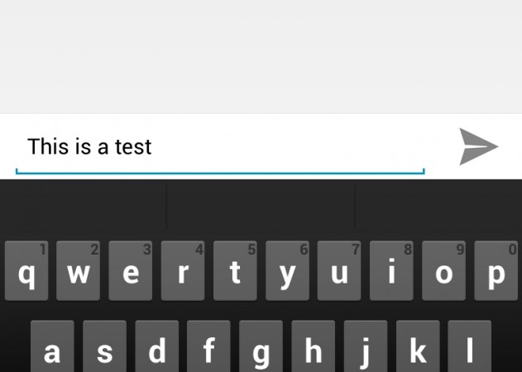The image size is (522, 372).
Task: Tap the o key
Action: pos(443,271)
